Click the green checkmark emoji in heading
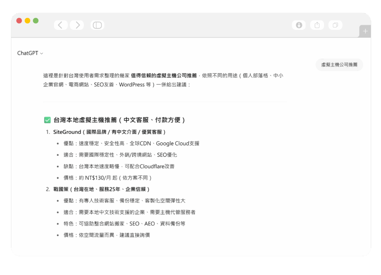The height and width of the screenshot is (275, 381). tap(47, 120)
